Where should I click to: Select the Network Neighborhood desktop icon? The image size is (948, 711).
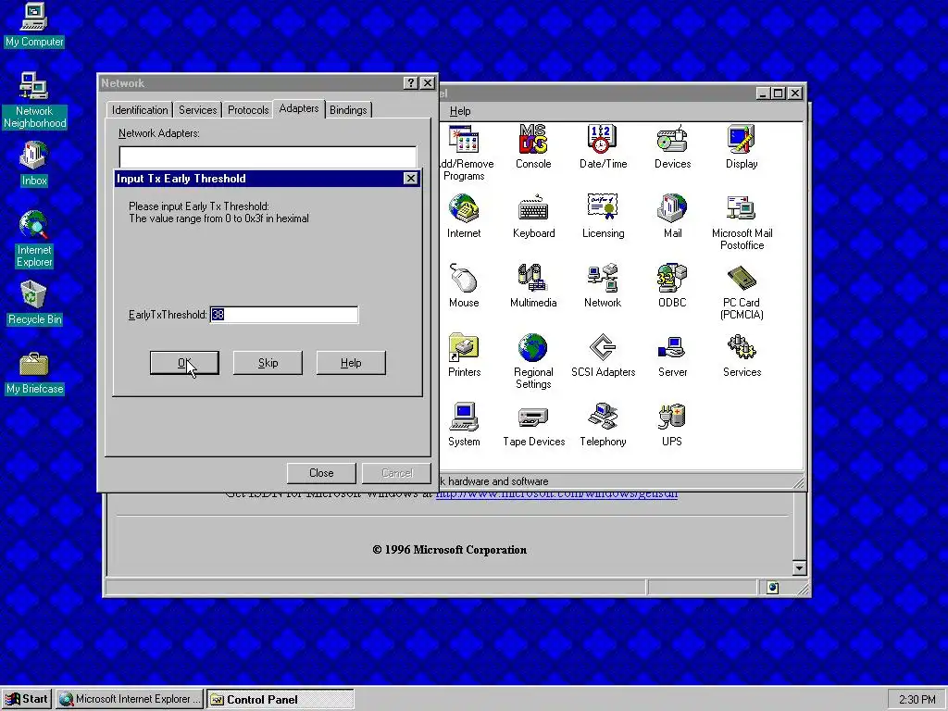34,100
